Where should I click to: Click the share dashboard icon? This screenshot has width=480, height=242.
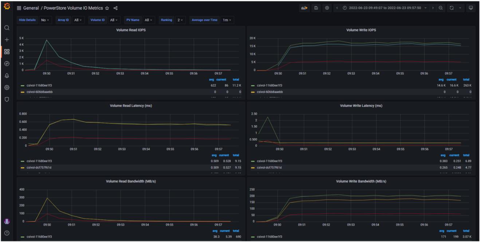[115, 8]
